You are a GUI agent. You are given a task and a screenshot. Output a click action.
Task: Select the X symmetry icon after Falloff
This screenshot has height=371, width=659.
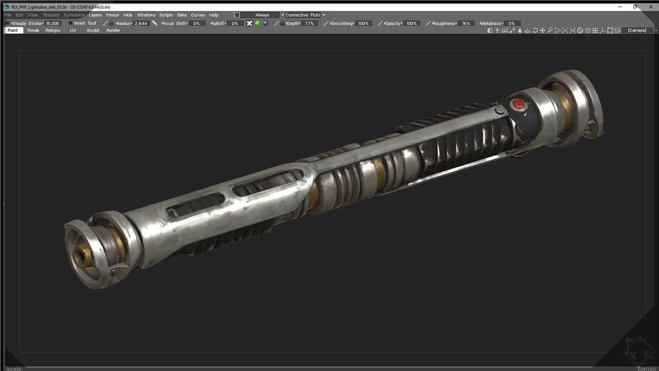click(x=250, y=23)
